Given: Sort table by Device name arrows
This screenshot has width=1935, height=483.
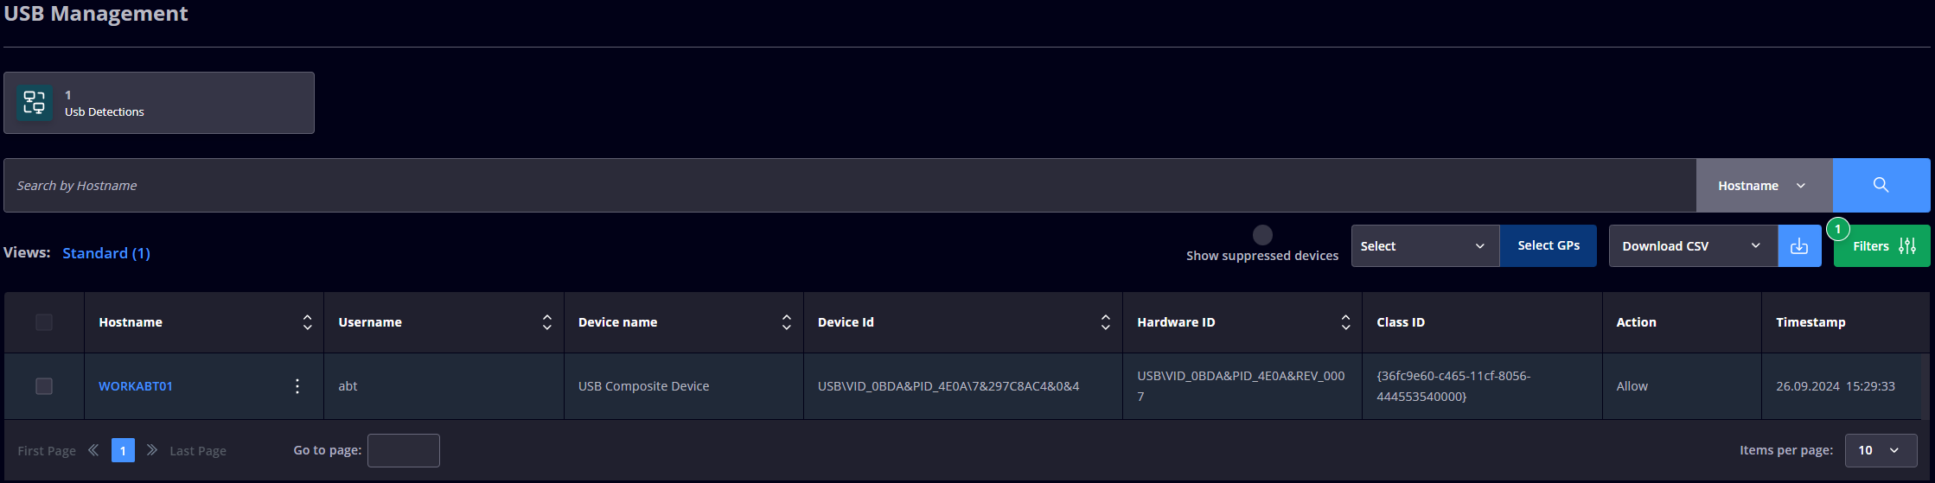Looking at the screenshot, I should (786, 322).
